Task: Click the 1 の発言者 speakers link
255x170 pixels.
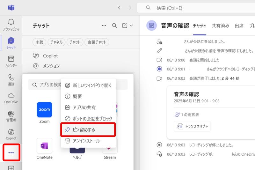Action: coord(187,115)
